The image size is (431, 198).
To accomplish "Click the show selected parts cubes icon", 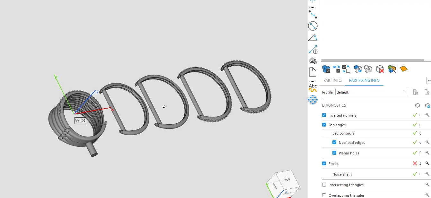I will 358,69.
